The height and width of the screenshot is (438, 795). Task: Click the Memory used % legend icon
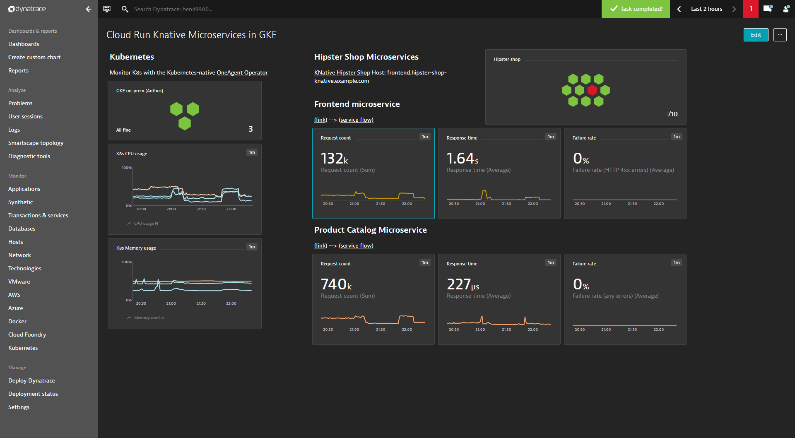[x=129, y=318]
